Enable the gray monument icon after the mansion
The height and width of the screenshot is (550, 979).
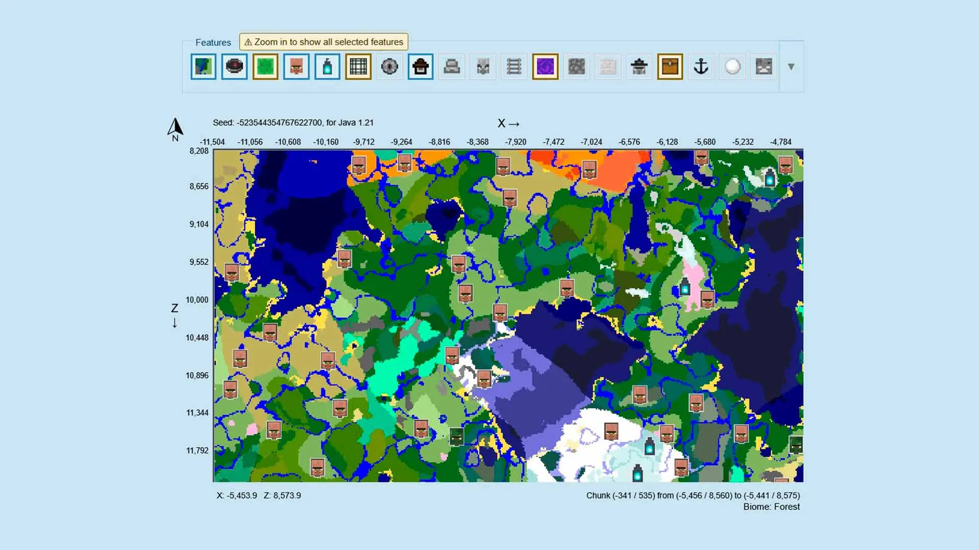pos(452,67)
